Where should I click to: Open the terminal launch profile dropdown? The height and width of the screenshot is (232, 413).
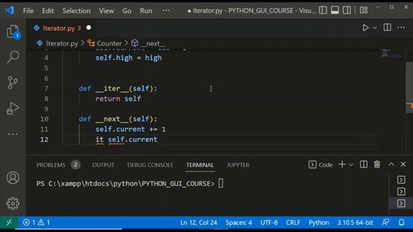pyautogui.click(x=351, y=165)
